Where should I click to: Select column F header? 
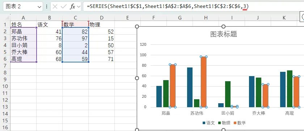click(153, 18)
